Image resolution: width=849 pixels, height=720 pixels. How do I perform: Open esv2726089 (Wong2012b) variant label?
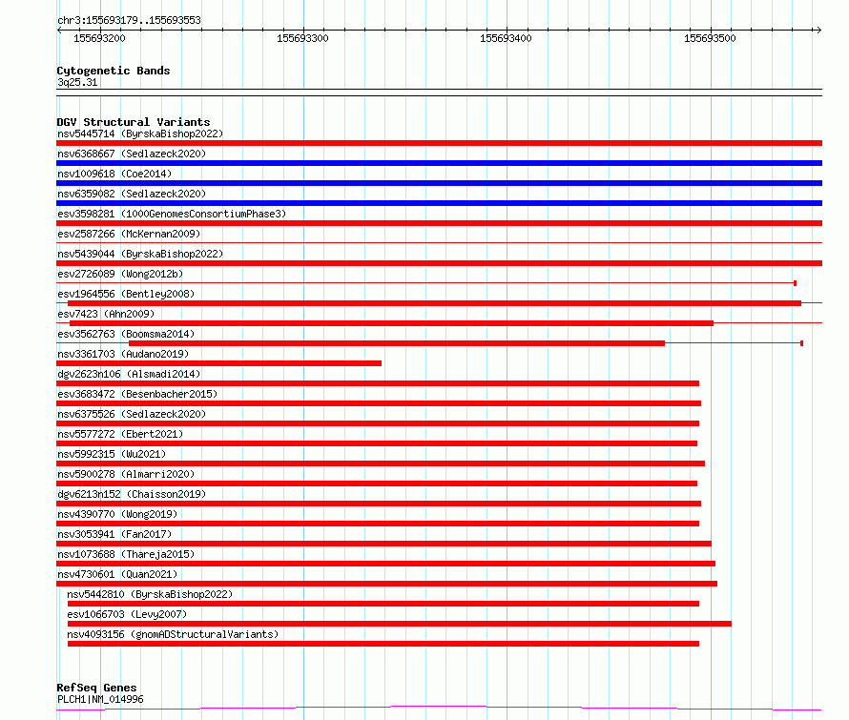pos(120,274)
